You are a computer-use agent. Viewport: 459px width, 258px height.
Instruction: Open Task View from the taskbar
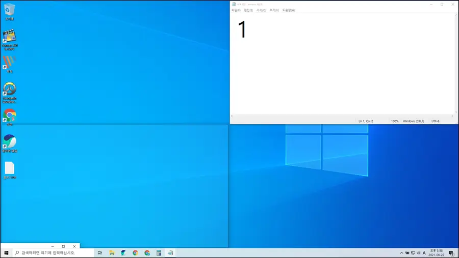(100, 253)
